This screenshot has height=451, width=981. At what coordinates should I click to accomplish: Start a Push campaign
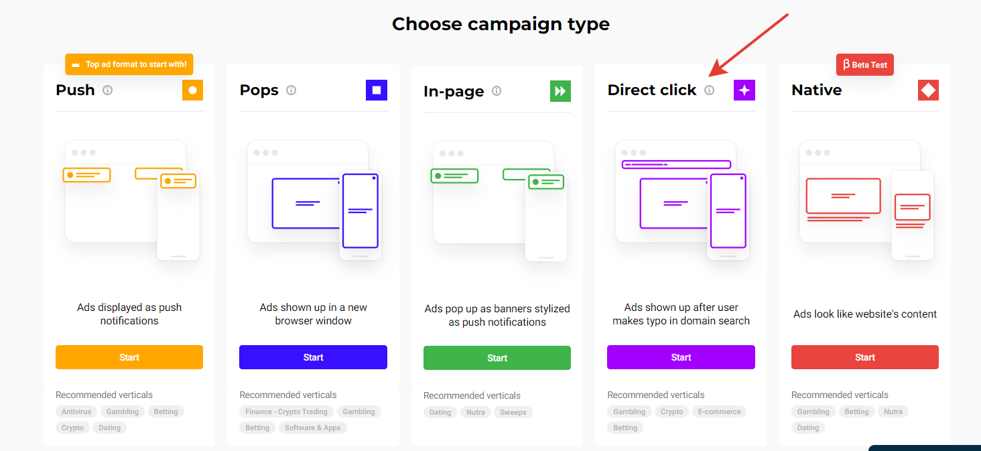click(x=129, y=357)
